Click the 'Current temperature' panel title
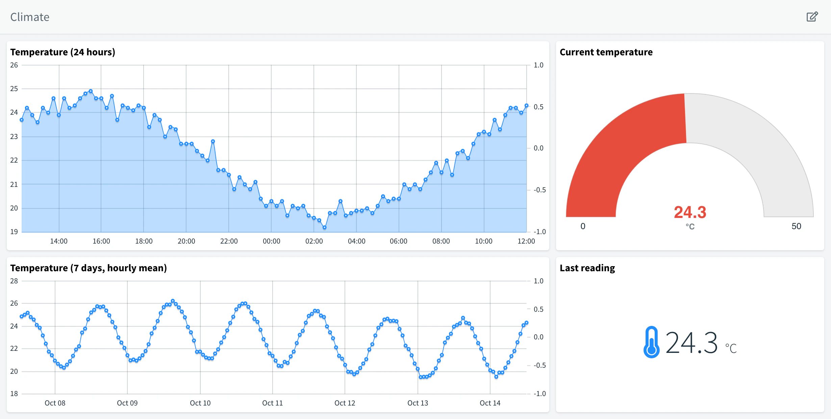This screenshot has width=831, height=419. [606, 52]
